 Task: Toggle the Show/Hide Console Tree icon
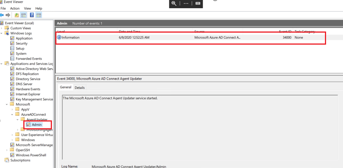point(23,15)
